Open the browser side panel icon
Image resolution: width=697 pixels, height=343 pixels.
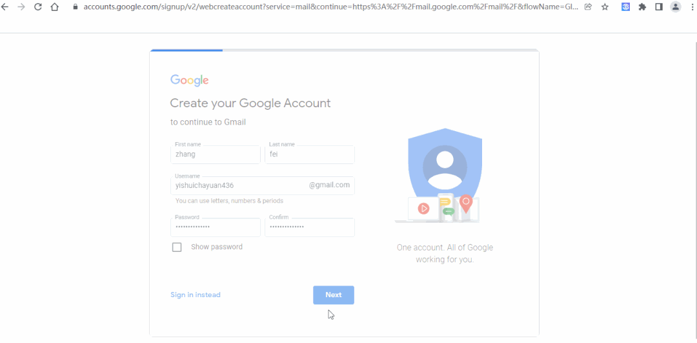659,7
